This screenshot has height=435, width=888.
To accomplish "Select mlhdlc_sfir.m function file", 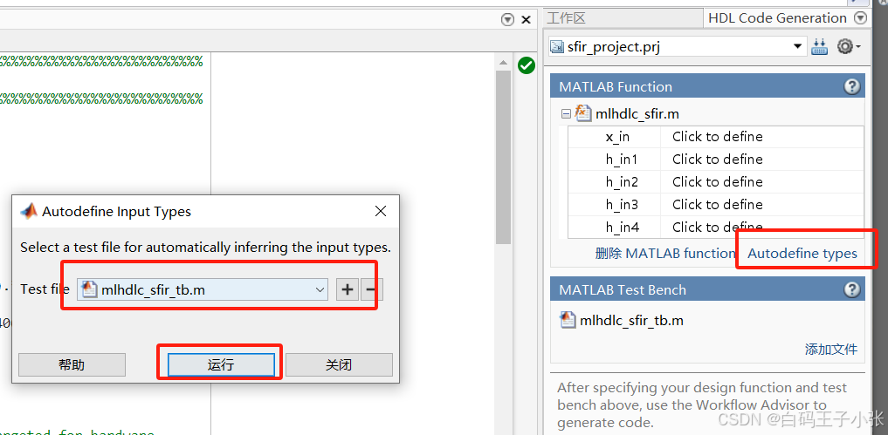I will (x=637, y=113).
